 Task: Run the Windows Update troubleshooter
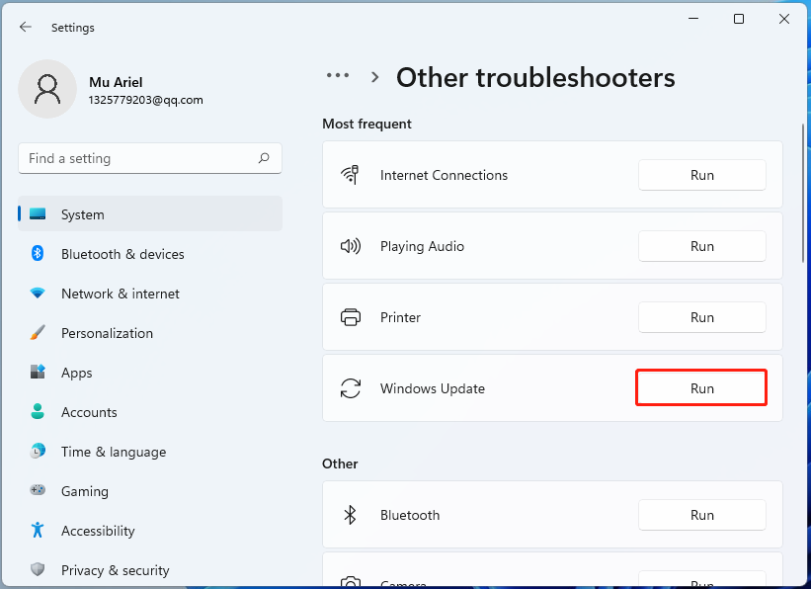[702, 388]
